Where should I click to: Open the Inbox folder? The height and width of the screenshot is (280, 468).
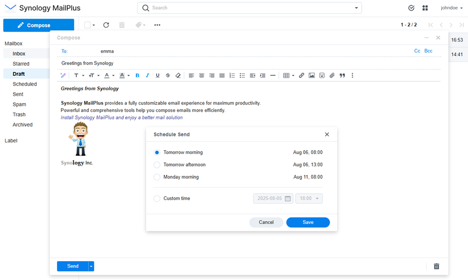tap(27, 54)
